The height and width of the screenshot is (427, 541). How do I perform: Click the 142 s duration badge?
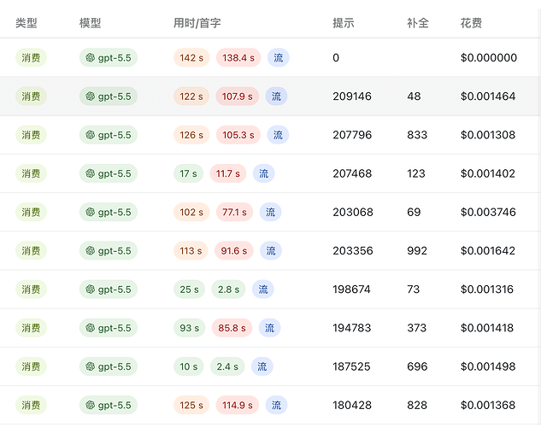tap(191, 57)
